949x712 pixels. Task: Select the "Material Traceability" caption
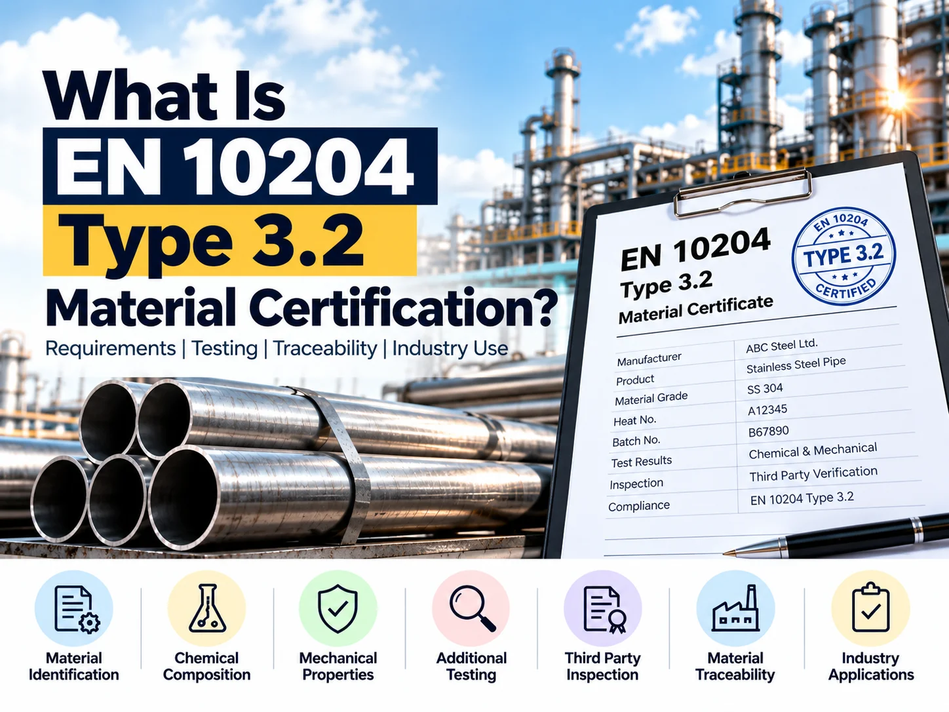[735, 666]
